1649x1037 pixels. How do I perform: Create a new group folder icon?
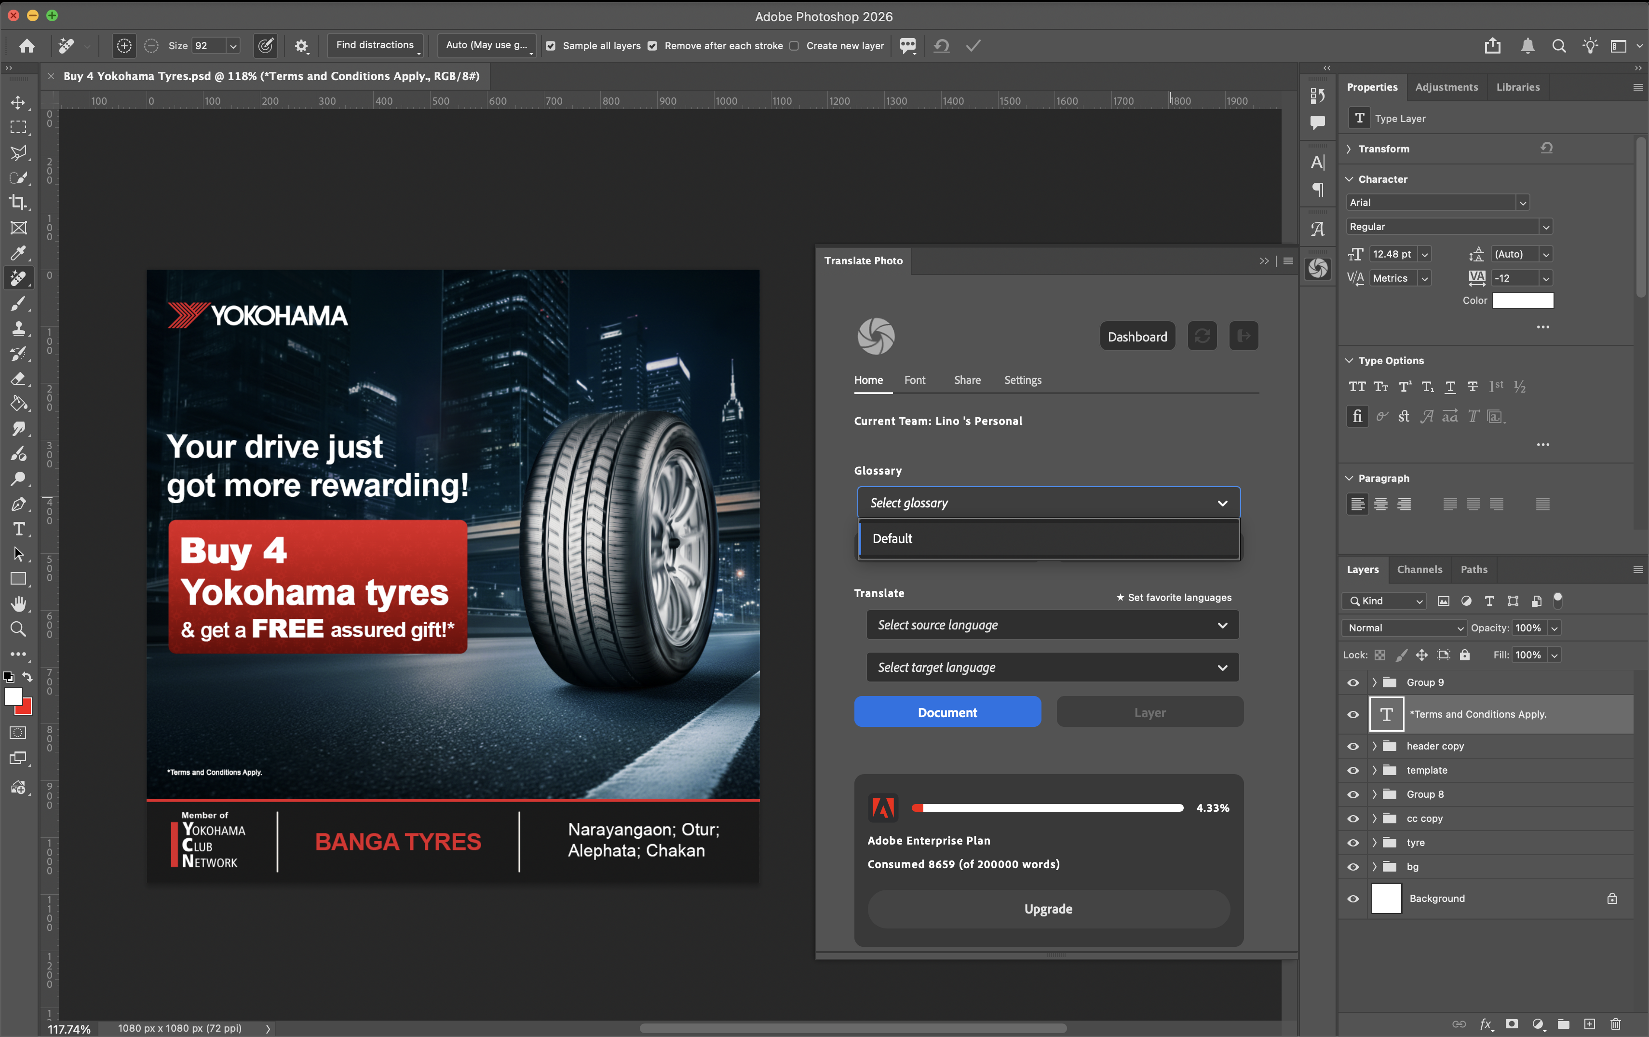[x=1563, y=1024]
